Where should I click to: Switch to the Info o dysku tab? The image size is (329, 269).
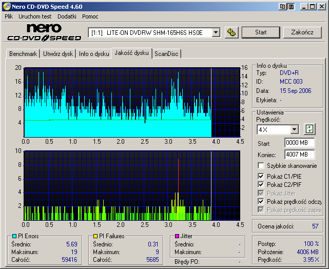[94, 54]
